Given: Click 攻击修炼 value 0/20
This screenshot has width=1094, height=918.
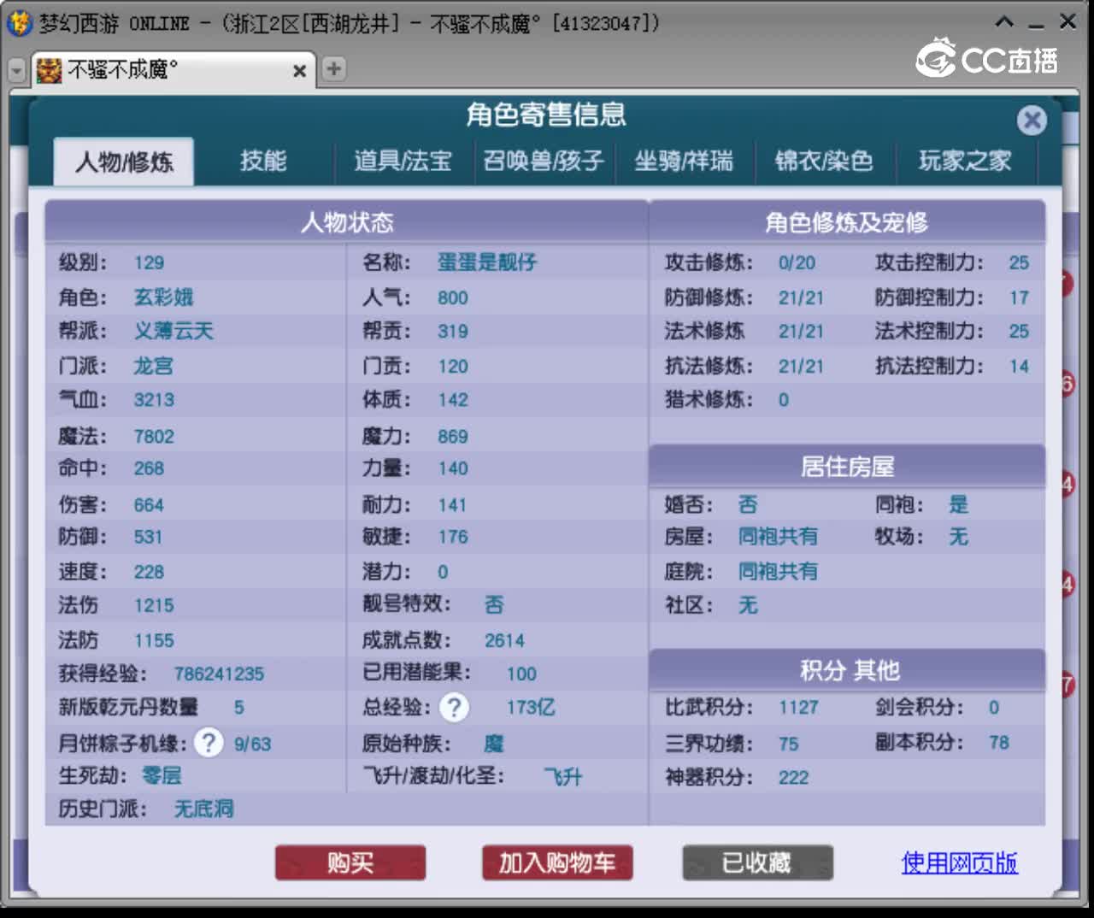Looking at the screenshot, I should pyautogui.click(x=797, y=262).
